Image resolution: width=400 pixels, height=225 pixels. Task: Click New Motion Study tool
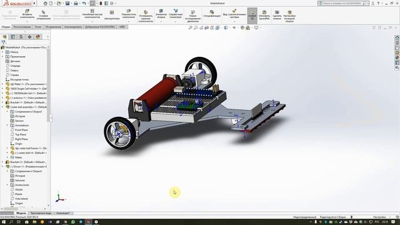coord(192,16)
